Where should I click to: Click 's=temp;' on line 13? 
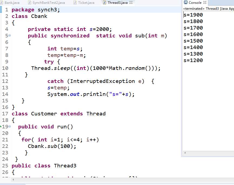click(x=58, y=88)
